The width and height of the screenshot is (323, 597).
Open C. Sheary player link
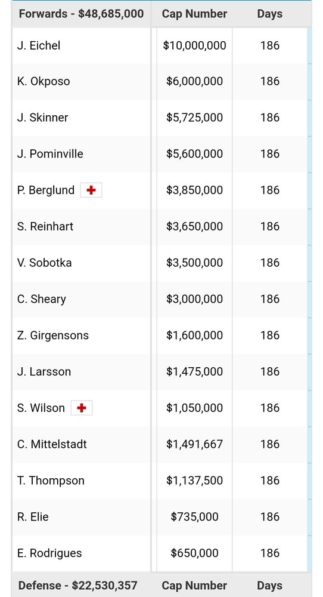pyautogui.click(x=42, y=299)
